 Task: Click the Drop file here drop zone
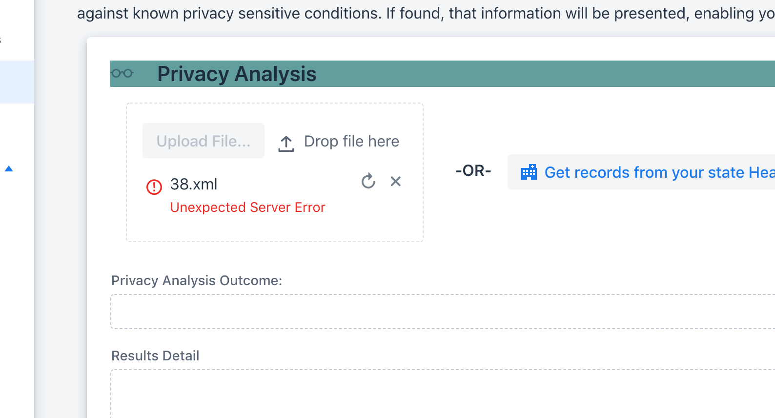[x=351, y=141]
